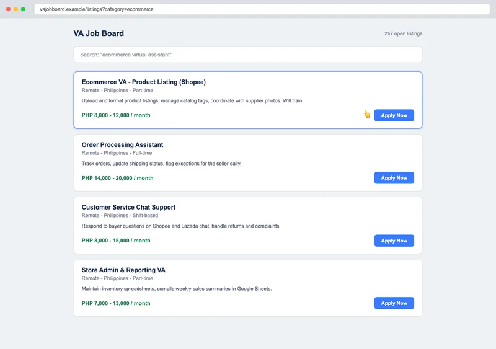The width and height of the screenshot is (496, 349).
Task: Click the 247 open listings count
Action: tap(404, 33)
